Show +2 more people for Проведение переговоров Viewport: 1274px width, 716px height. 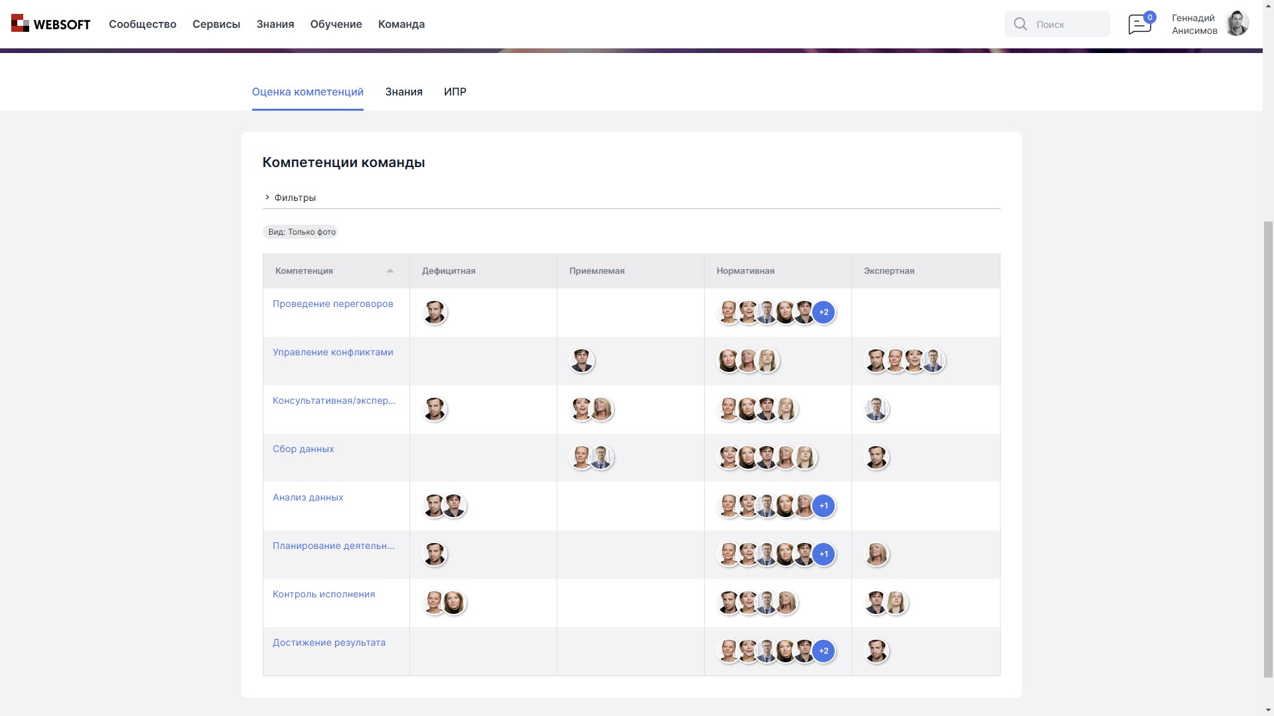click(824, 312)
